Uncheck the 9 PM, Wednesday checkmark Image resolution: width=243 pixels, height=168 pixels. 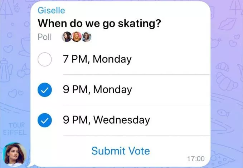(x=45, y=120)
